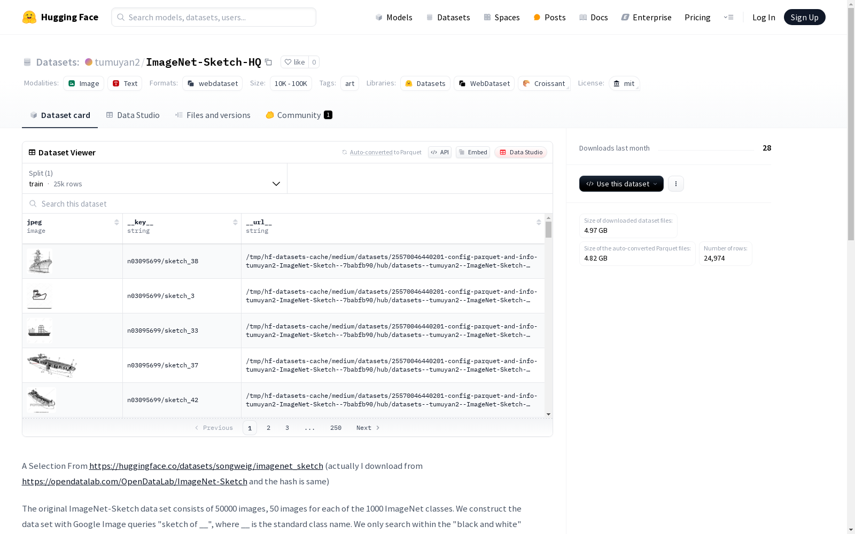Select the webdataset format tag

coord(212,83)
